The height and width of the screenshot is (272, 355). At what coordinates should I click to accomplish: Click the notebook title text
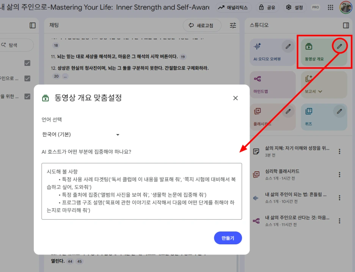click(105, 7)
